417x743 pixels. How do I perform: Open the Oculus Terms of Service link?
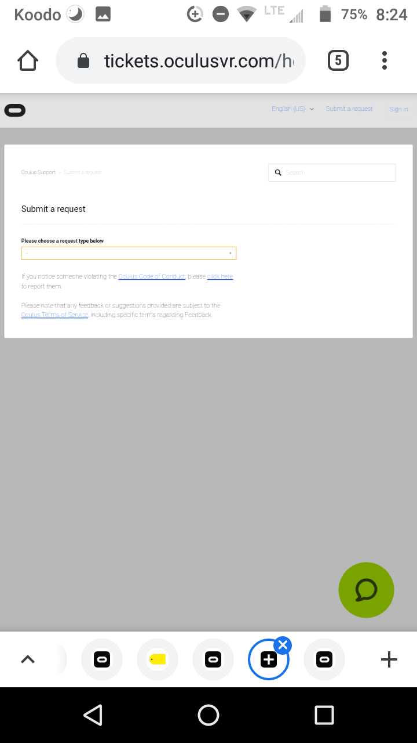(x=54, y=315)
